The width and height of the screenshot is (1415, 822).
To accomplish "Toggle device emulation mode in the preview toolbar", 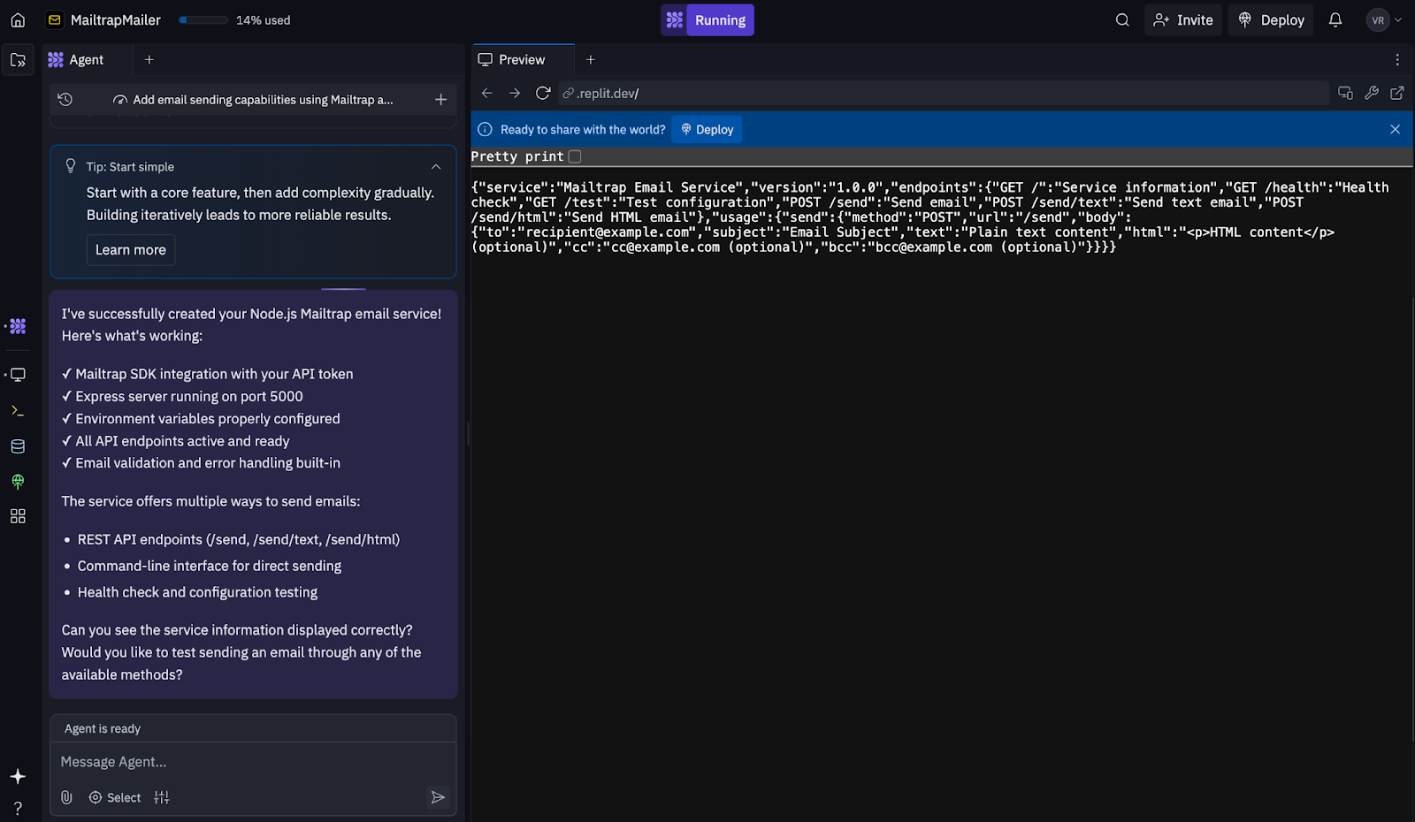I will tap(1345, 93).
